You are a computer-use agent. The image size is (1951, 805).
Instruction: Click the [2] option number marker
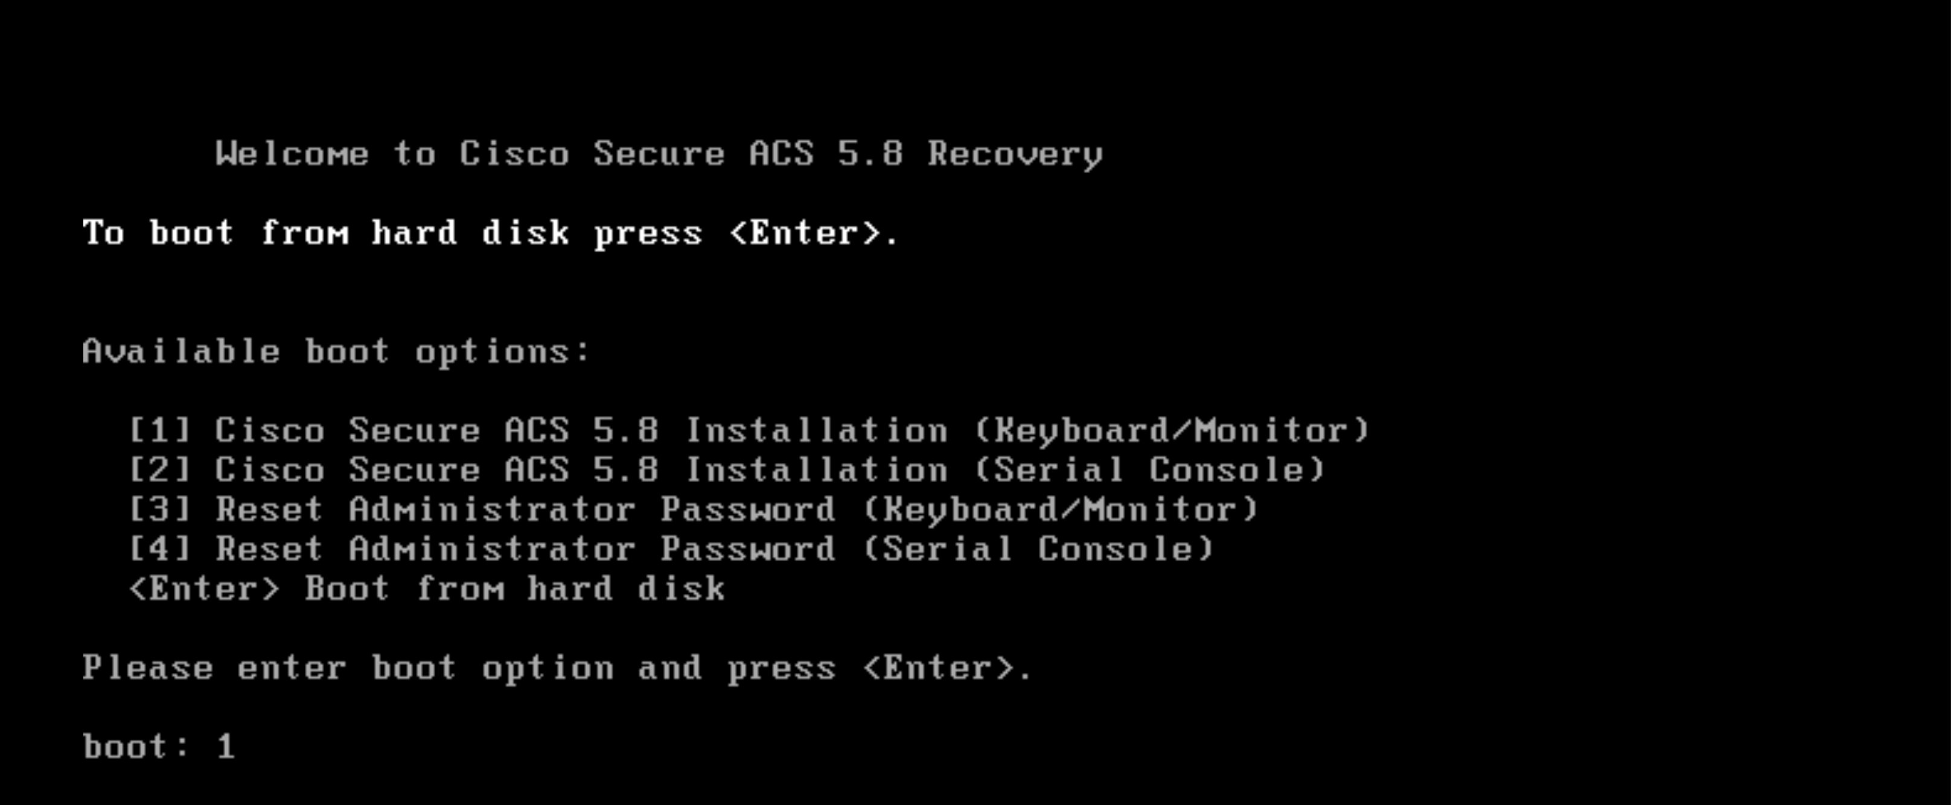point(160,469)
